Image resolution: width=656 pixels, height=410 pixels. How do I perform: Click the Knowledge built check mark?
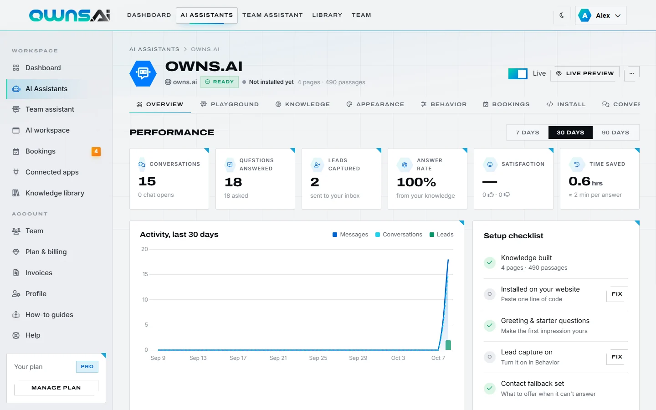tap(490, 262)
